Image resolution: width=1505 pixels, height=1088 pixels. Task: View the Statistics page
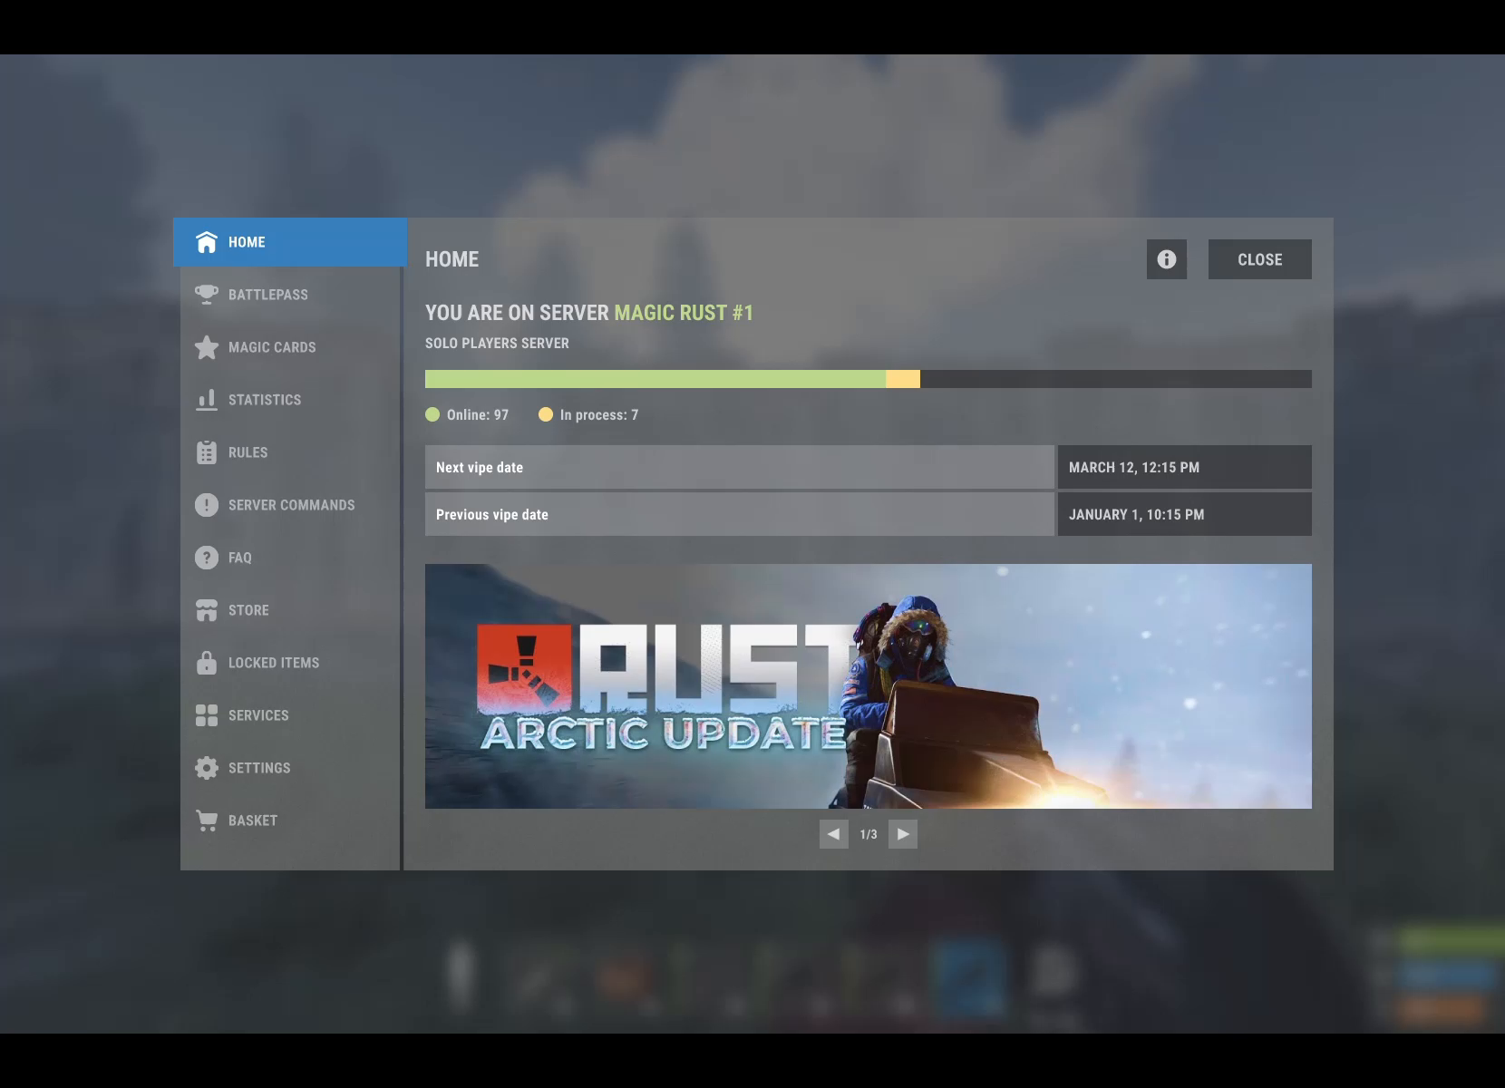point(290,400)
